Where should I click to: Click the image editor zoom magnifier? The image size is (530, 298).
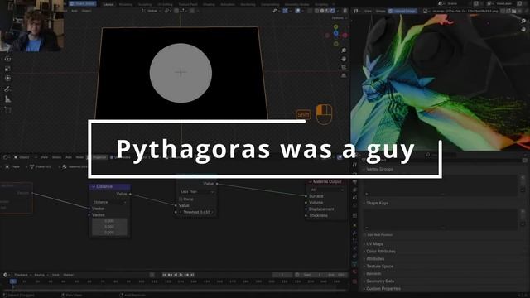tap(523, 21)
